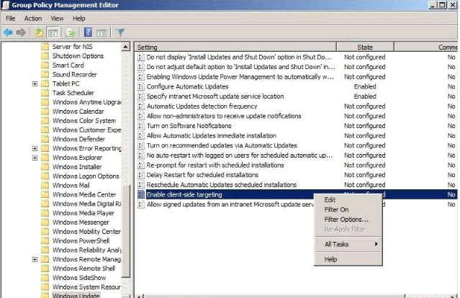Expand the Windows Error Reporting node

pos(35,148)
